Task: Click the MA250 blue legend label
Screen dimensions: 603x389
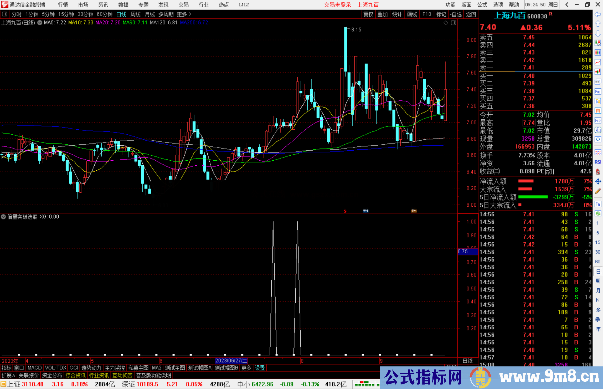Action: 194,23
